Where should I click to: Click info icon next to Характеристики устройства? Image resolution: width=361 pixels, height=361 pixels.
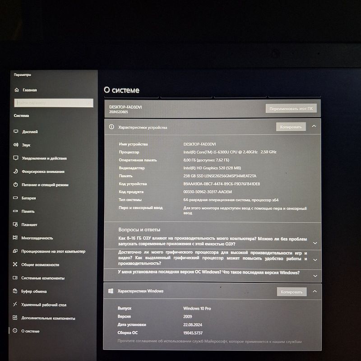tap(111, 127)
